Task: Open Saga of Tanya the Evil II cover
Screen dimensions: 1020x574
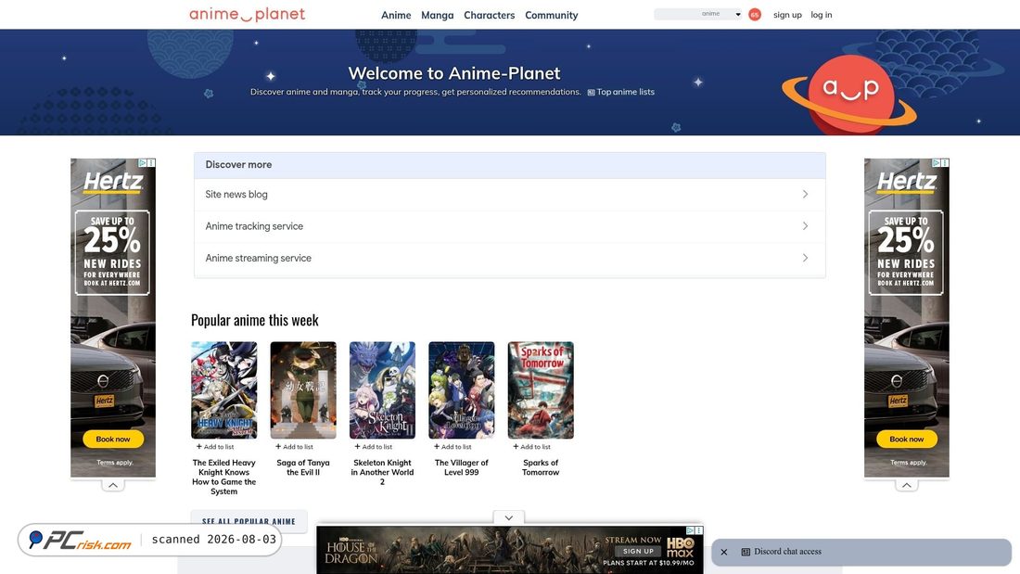Action: click(303, 389)
